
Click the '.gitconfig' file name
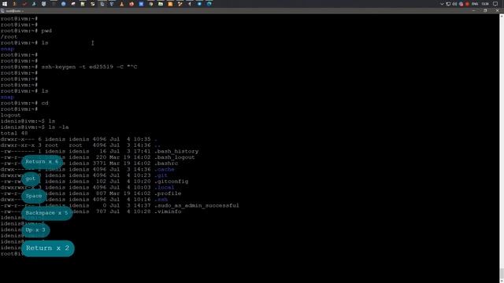pos(172,182)
